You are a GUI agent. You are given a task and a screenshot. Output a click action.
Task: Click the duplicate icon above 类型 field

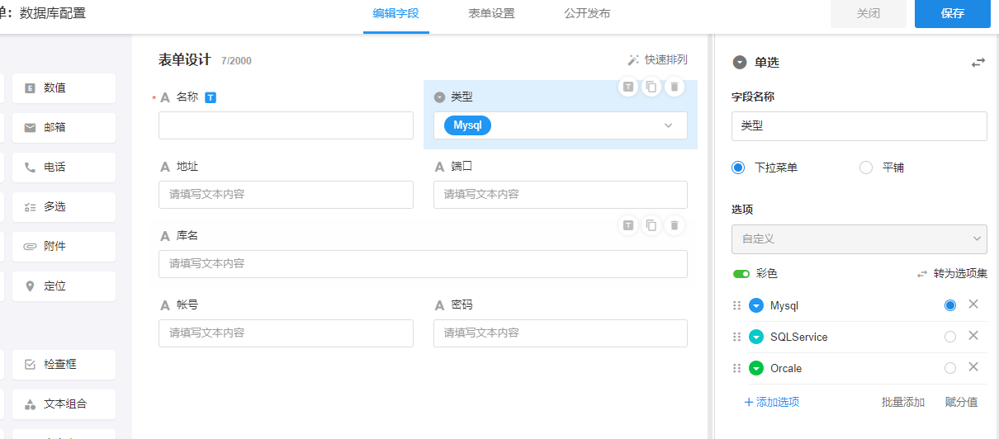point(651,87)
